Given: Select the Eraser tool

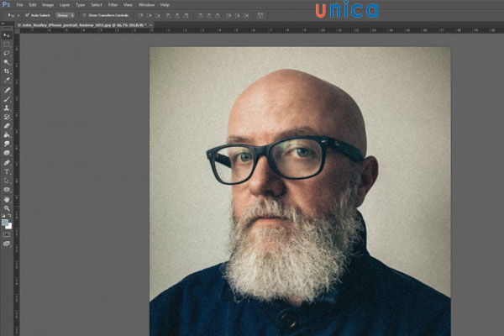Looking at the screenshot, I should click(x=7, y=126).
